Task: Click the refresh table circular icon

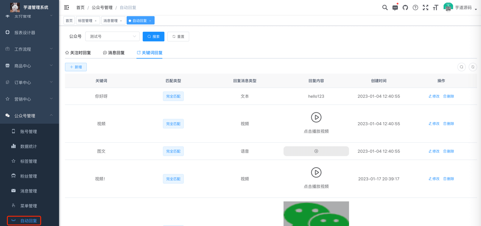Action: pyautogui.click(x=473, y=67)
